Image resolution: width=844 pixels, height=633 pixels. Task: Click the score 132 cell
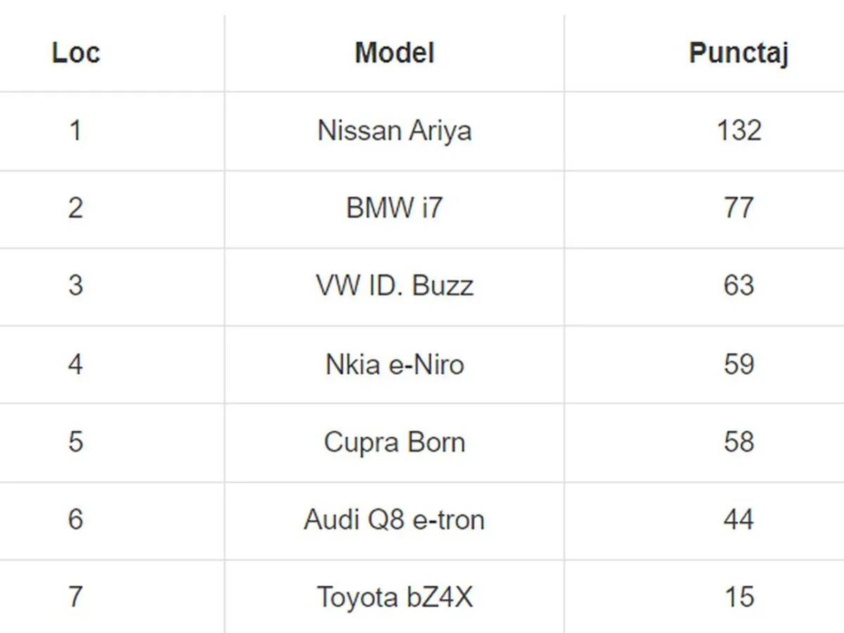point(738,131)
